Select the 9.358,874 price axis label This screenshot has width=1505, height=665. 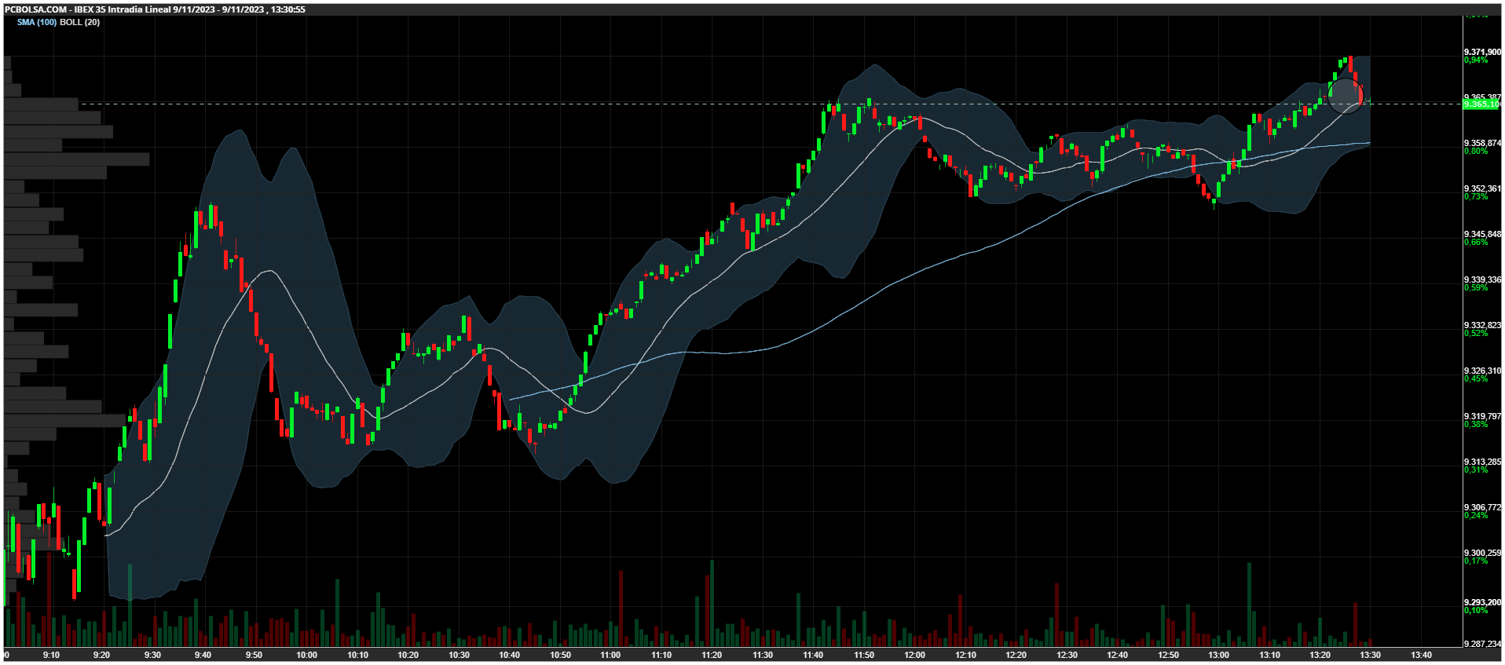coord(1482,143)
